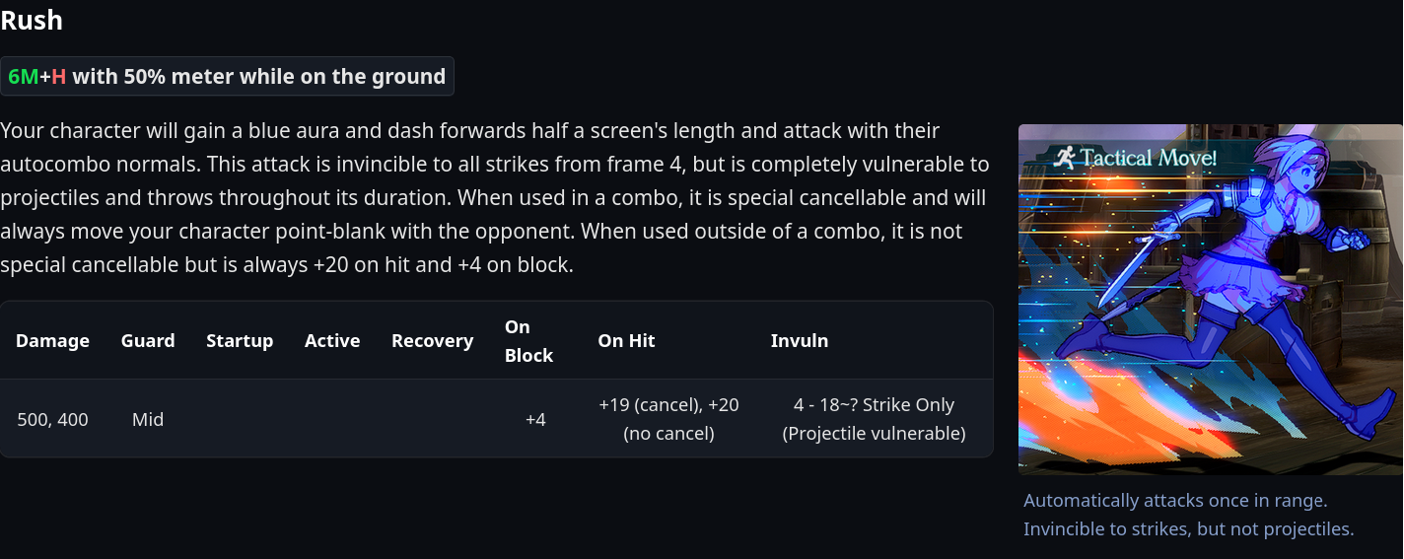1404x559 pixels.
Task: Click the Startup column header
Action: tap(240, 341)
